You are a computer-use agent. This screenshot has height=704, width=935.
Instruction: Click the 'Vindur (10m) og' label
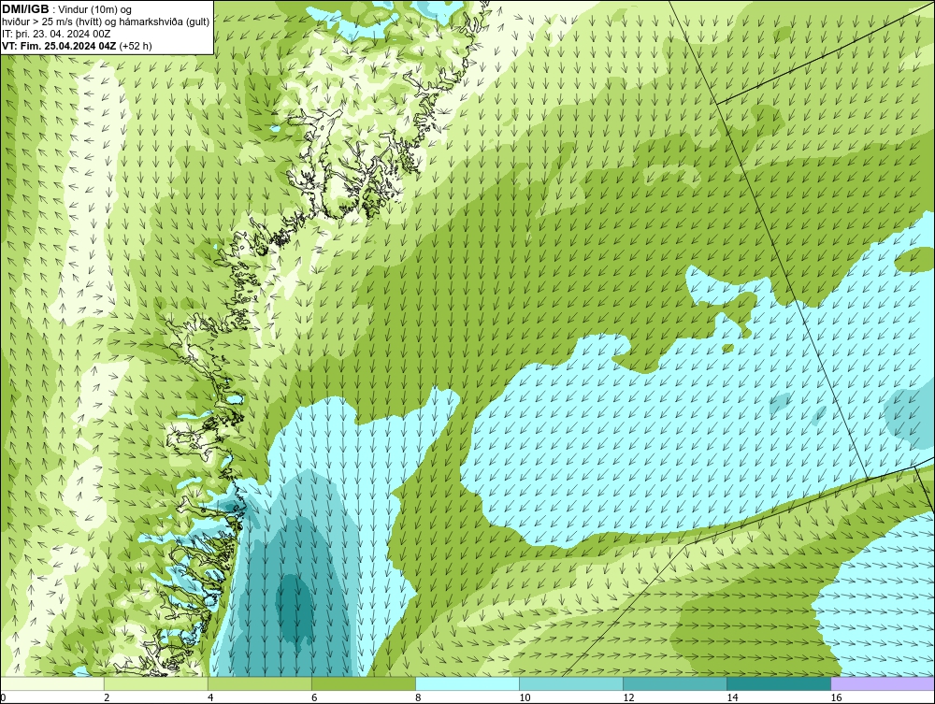tap(95, 9)
